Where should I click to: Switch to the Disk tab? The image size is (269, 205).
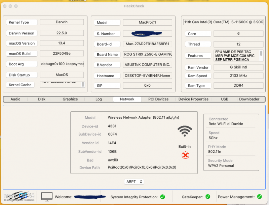point(42,99)
